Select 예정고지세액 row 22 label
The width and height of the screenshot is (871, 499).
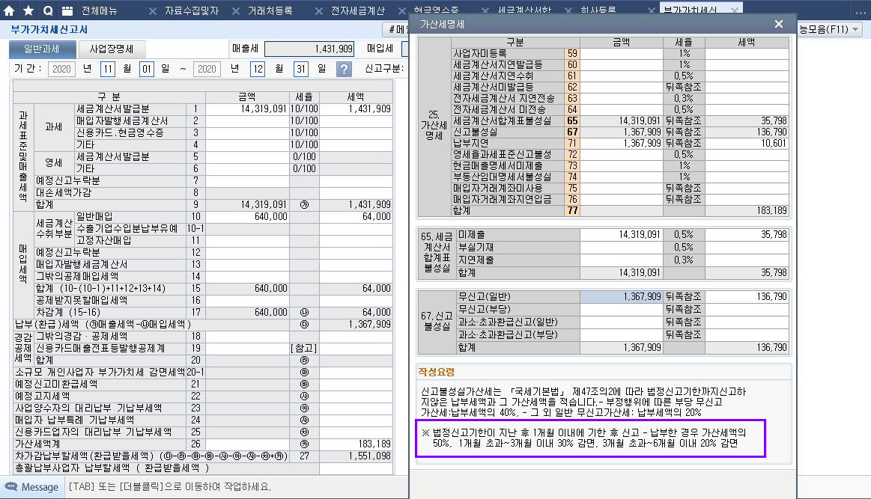pos(42,396)
